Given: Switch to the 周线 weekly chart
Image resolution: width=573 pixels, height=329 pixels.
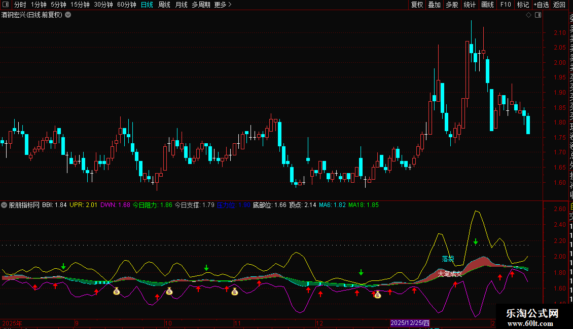Looking at the screenshot, I should [x=164, y=5].
